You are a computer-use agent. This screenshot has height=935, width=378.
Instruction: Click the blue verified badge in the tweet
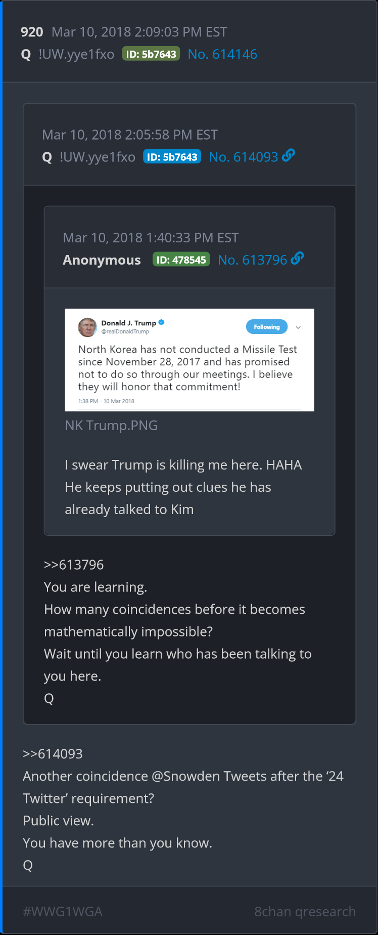click(162, 322)
